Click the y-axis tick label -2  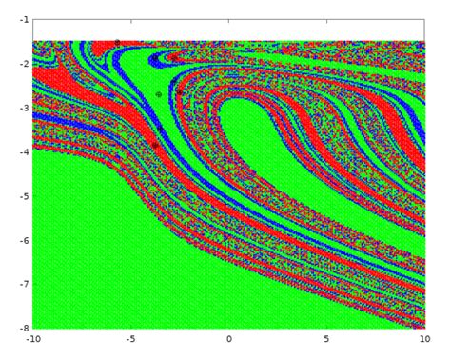[24, 64]
